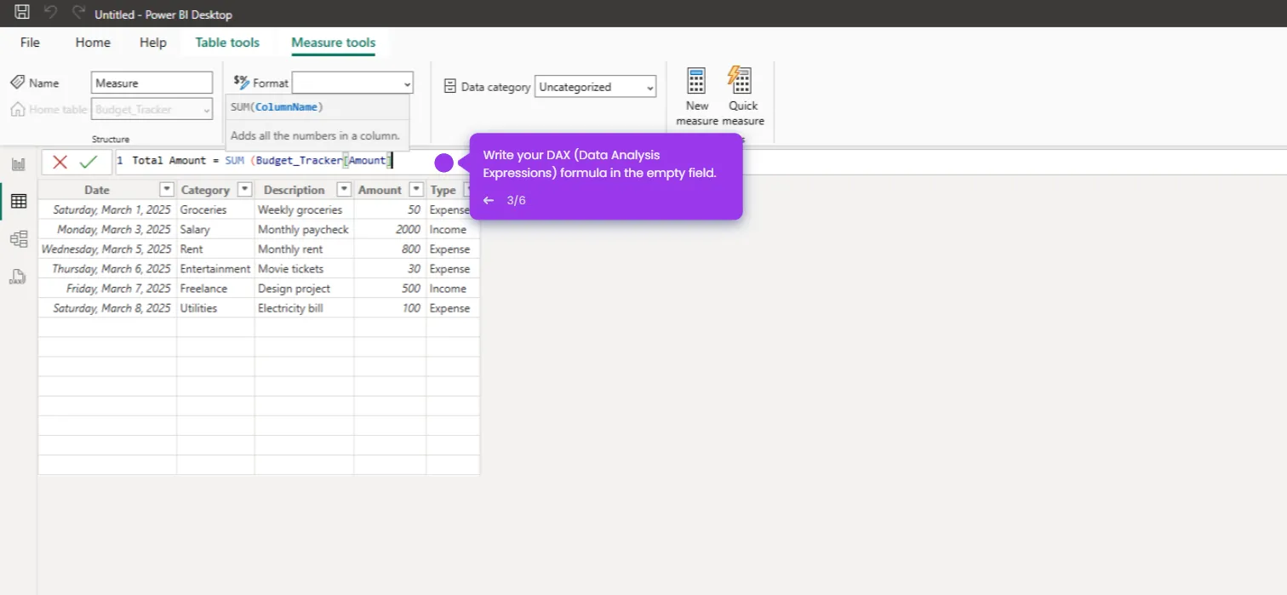Go back using tooltip arrow
Screen dimensions: 1287x595
489,201
